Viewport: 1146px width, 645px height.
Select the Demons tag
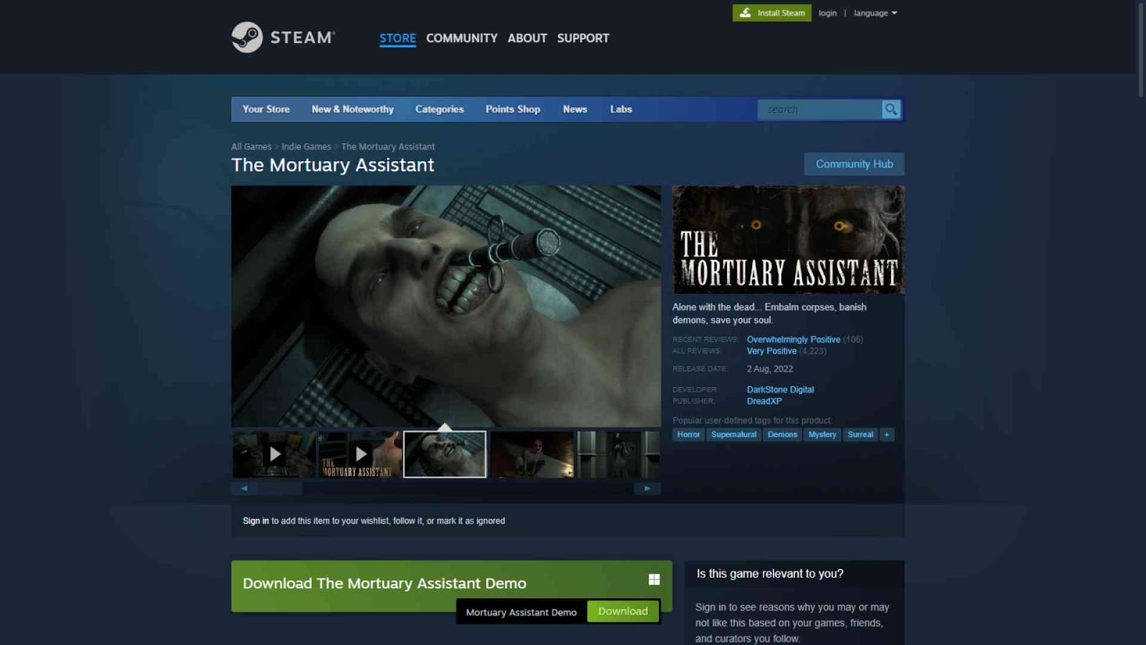(782, 434)
